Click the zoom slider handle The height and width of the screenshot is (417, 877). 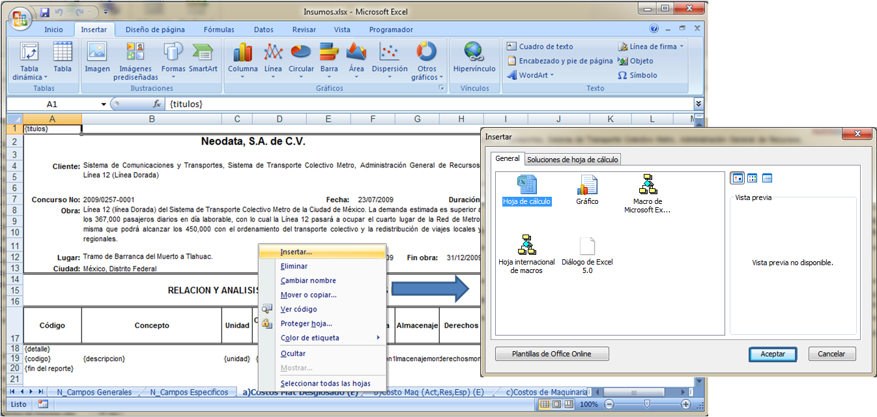pos(647,404)
